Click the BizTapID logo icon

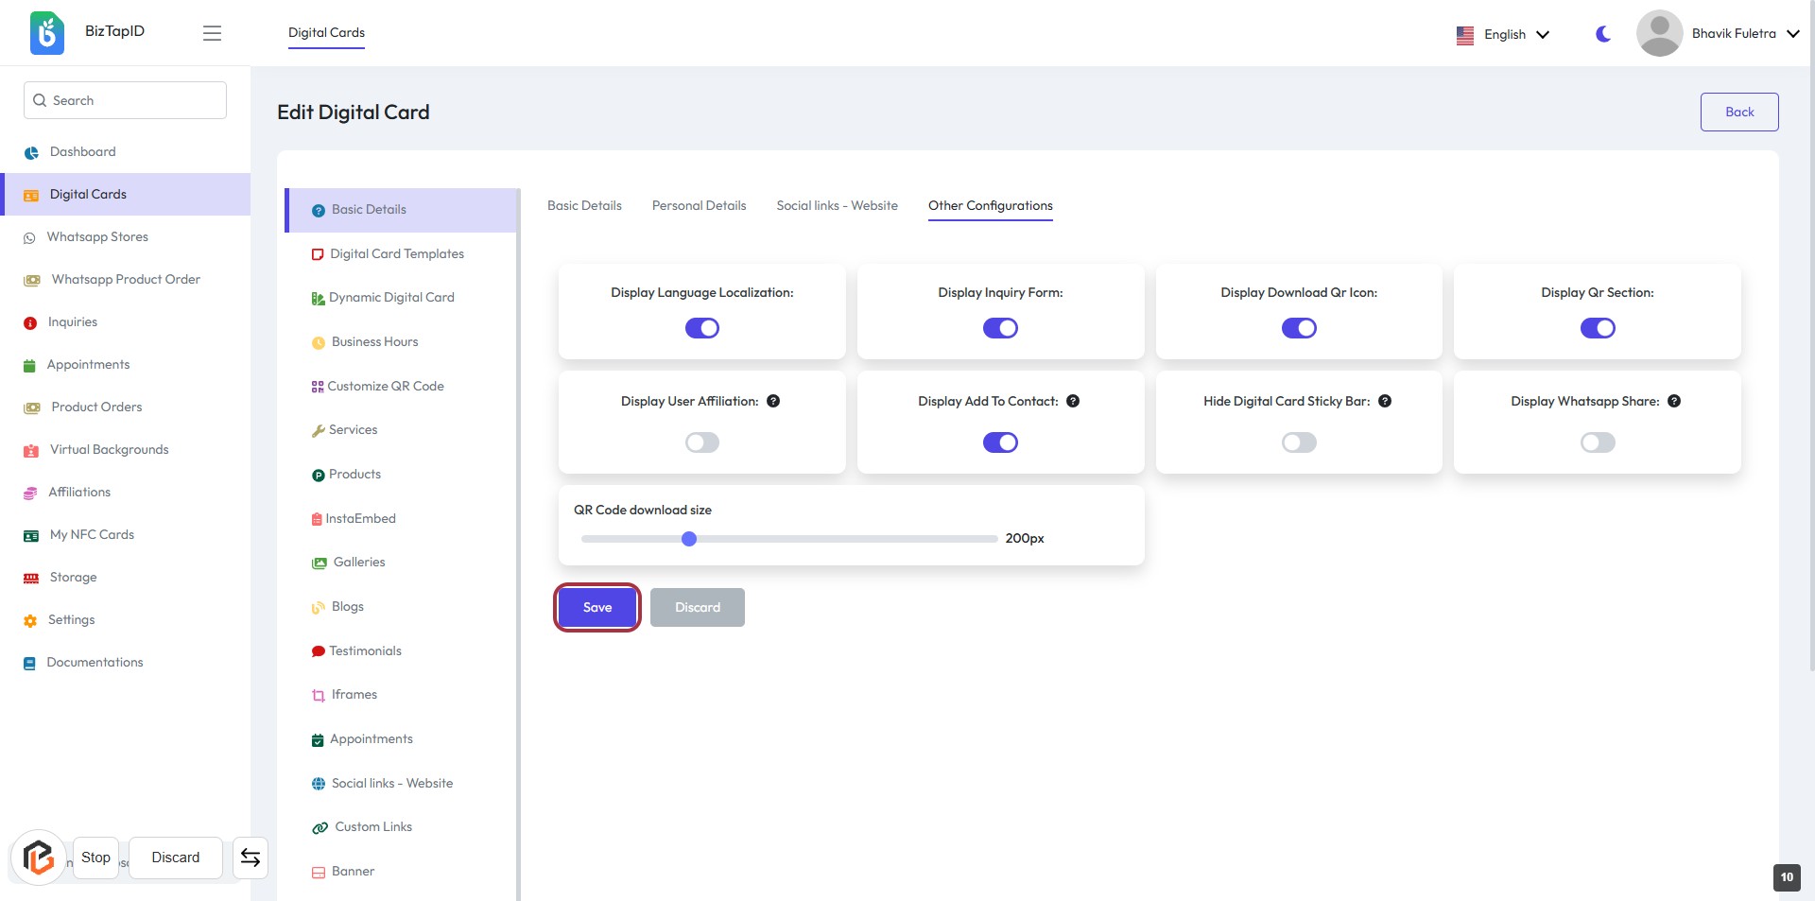[47, 33]
